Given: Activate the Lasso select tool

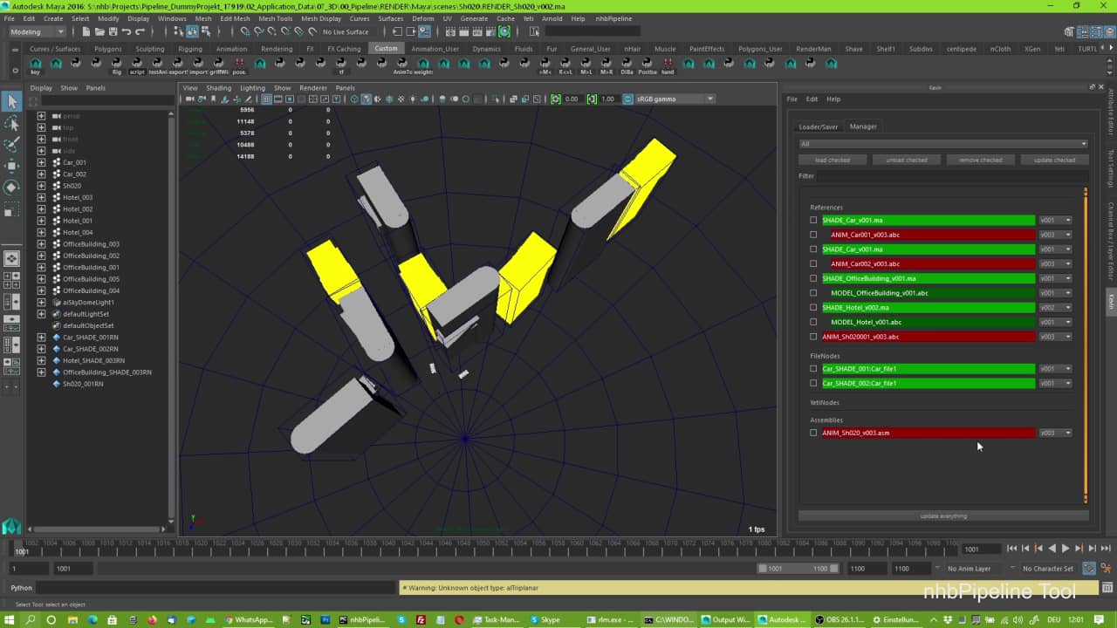Looking at the screenshot, I should [11, 123].
